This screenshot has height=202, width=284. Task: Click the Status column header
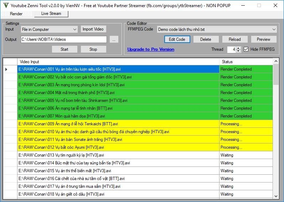click(246, 62)
